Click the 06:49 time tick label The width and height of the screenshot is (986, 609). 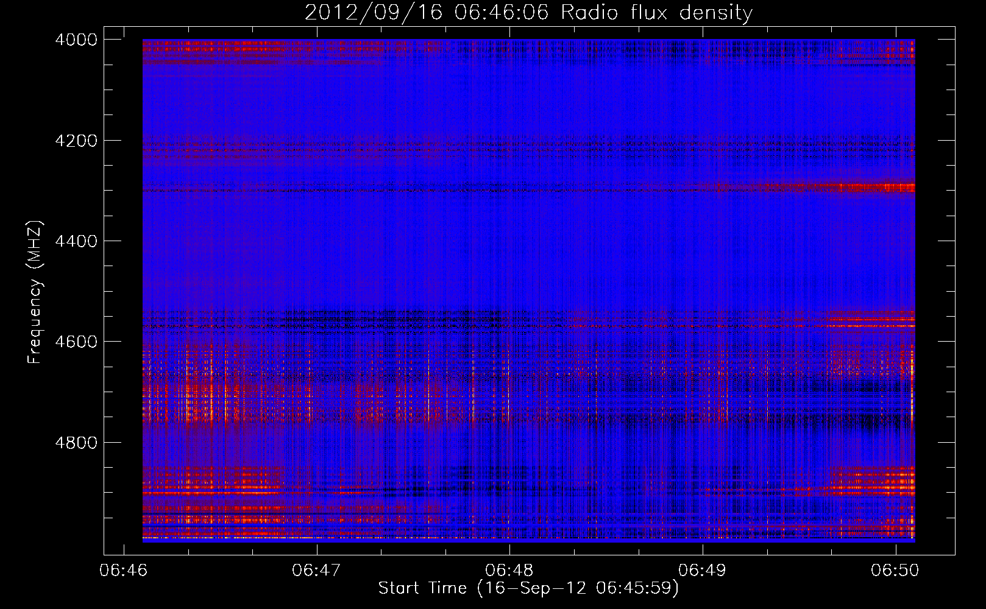click(x=703, y=570)
